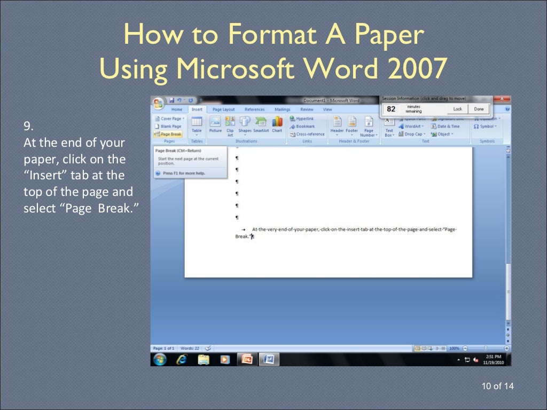Viewport: 547px width, 410px height.
Task: Insert Date & Time
Action: click(x=446, y=126)
